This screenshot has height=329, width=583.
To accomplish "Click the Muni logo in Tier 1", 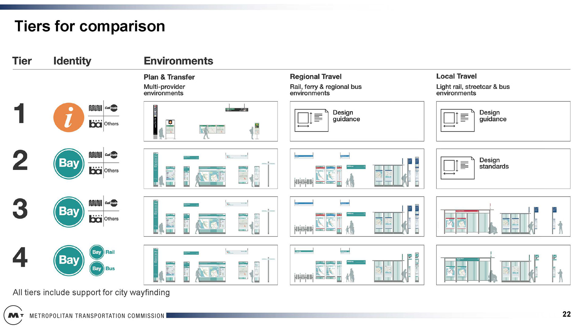I will click(x=95, y=108).
